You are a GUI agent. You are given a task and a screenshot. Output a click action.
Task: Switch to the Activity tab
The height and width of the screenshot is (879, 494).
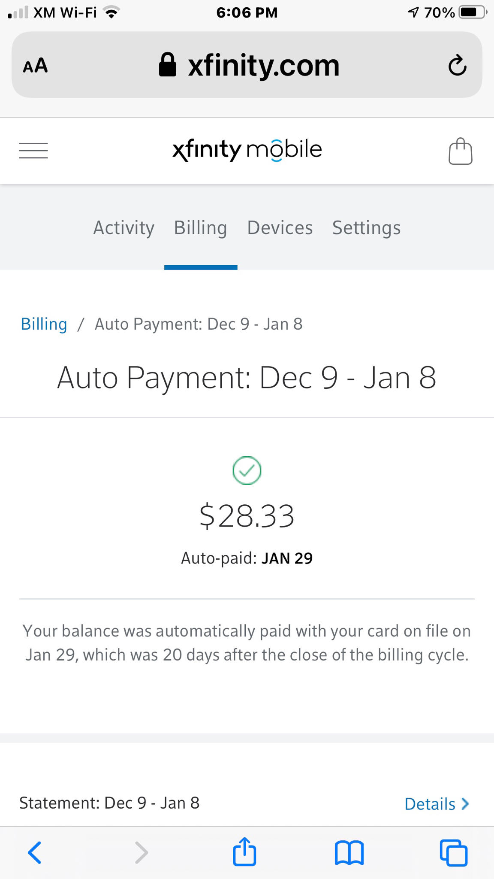point(124,228)
